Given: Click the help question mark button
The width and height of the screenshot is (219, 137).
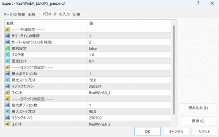Looking at the screenshot, I should 198,3.
